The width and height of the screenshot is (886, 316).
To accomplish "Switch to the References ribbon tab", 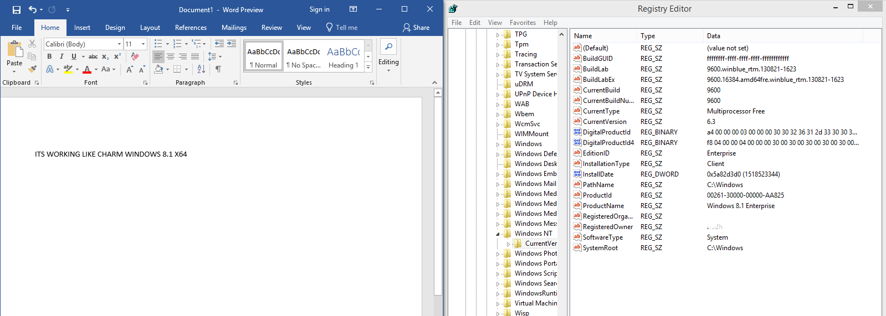I will (x=191, y=28).
